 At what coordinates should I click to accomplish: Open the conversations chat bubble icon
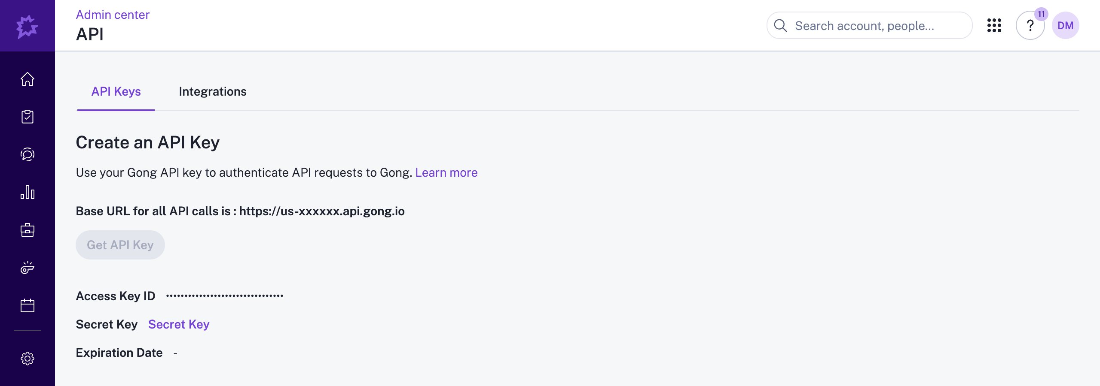click(27, 154)
